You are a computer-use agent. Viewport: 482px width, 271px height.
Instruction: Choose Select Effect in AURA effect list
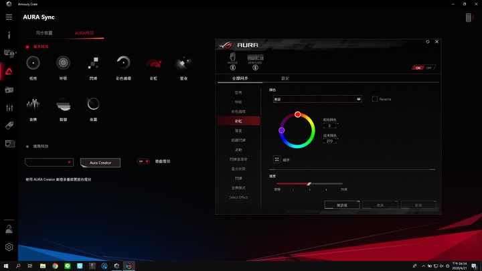pos(238,197)
